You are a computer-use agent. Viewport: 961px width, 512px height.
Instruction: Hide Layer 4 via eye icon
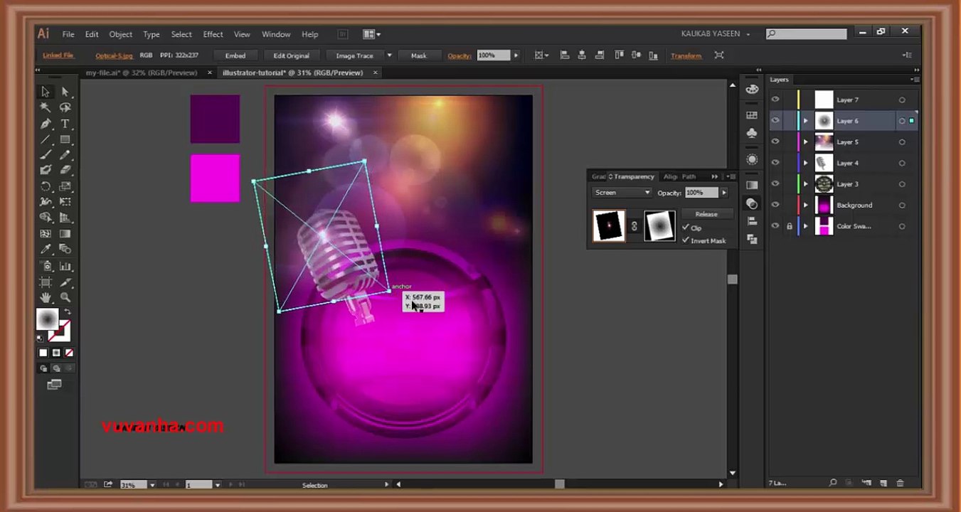click(775, 163)
